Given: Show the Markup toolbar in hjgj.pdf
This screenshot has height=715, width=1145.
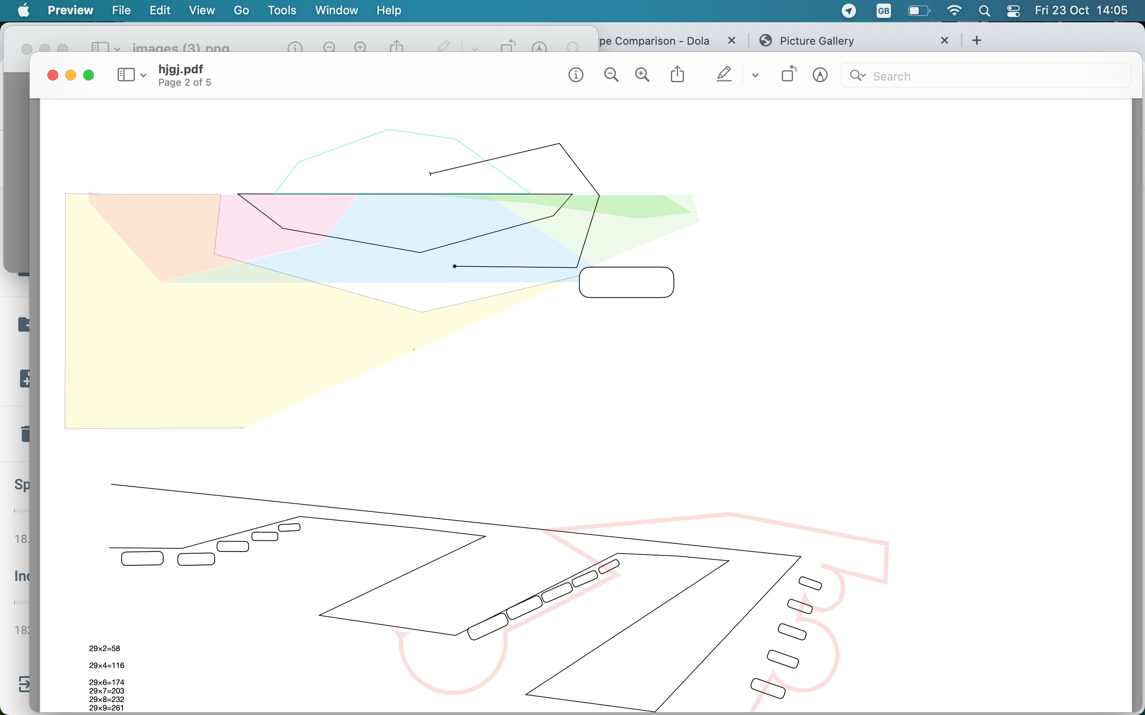Looking at the screenshot, I should tap(820, 75).
